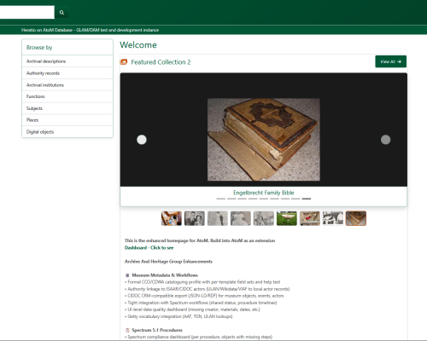Click the Spectrum compliance dashboard line
Screen dimensions: 427x341
[x=198, y=337]
